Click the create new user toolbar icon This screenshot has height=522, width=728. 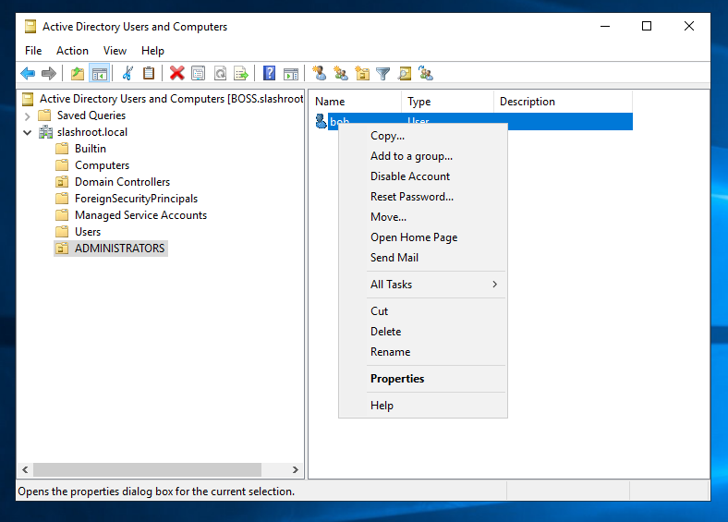click(x=320, y=74)
